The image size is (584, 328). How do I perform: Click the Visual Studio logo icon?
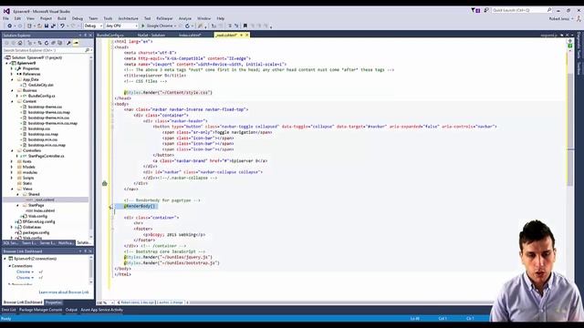[x=6, y=11]
